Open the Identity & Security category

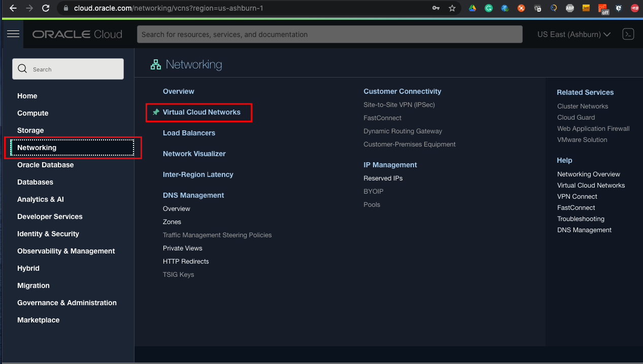click(48, 234)
